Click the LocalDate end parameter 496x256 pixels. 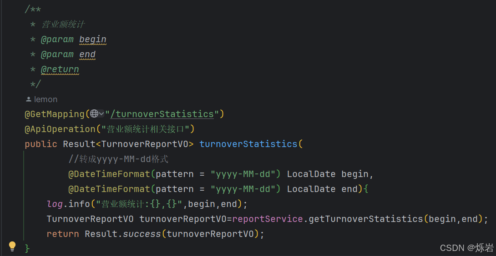coord(322,189)
